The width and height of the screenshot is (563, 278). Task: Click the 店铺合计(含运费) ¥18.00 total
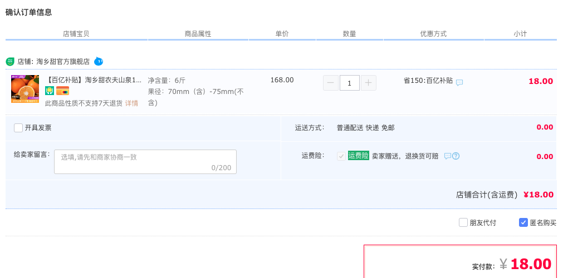(x=505, y=195)
